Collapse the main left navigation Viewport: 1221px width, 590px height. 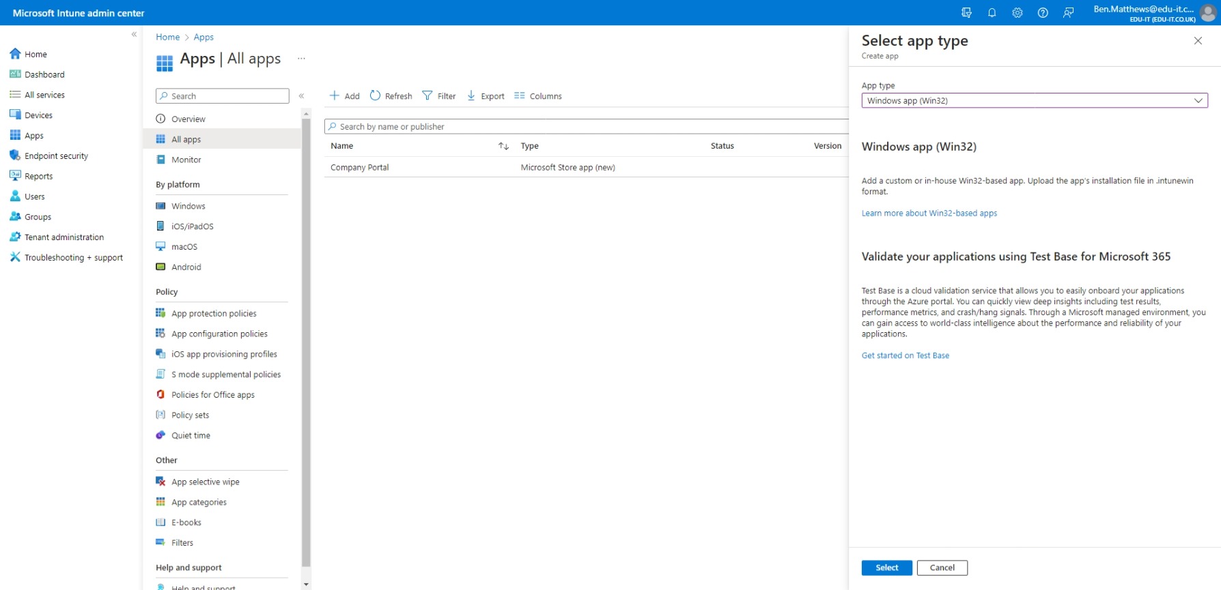(x=134, y=34)
